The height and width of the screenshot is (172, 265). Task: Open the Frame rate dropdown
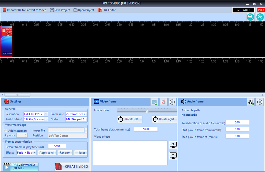76,114
